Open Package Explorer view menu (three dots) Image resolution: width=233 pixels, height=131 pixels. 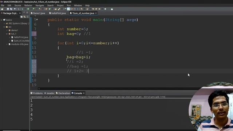coord(28,17)
